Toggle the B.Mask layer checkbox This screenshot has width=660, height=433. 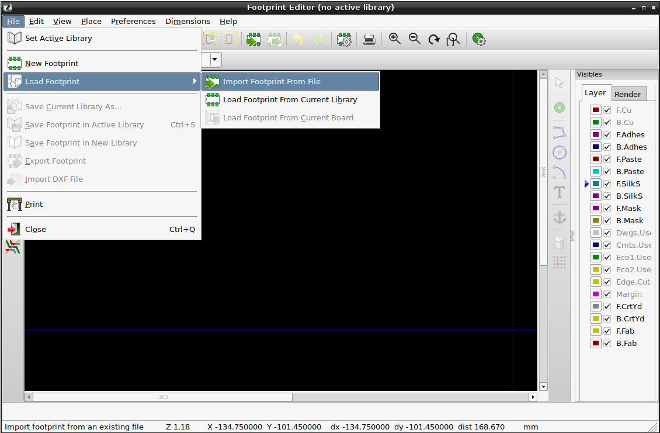(x=607, y=221)
